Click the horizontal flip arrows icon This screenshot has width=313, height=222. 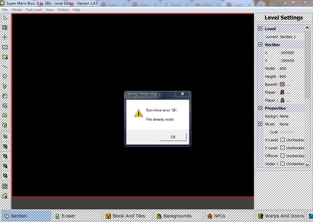point(5,115)
